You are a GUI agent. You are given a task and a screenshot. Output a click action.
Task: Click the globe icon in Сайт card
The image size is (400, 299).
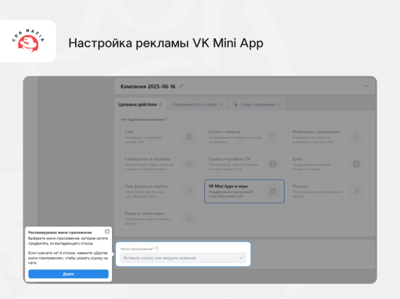pos(189,137)
